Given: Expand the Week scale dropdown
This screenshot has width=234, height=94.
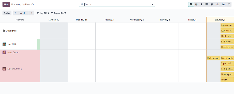Looking at the screenshot, I should click(x=23, y=13).
